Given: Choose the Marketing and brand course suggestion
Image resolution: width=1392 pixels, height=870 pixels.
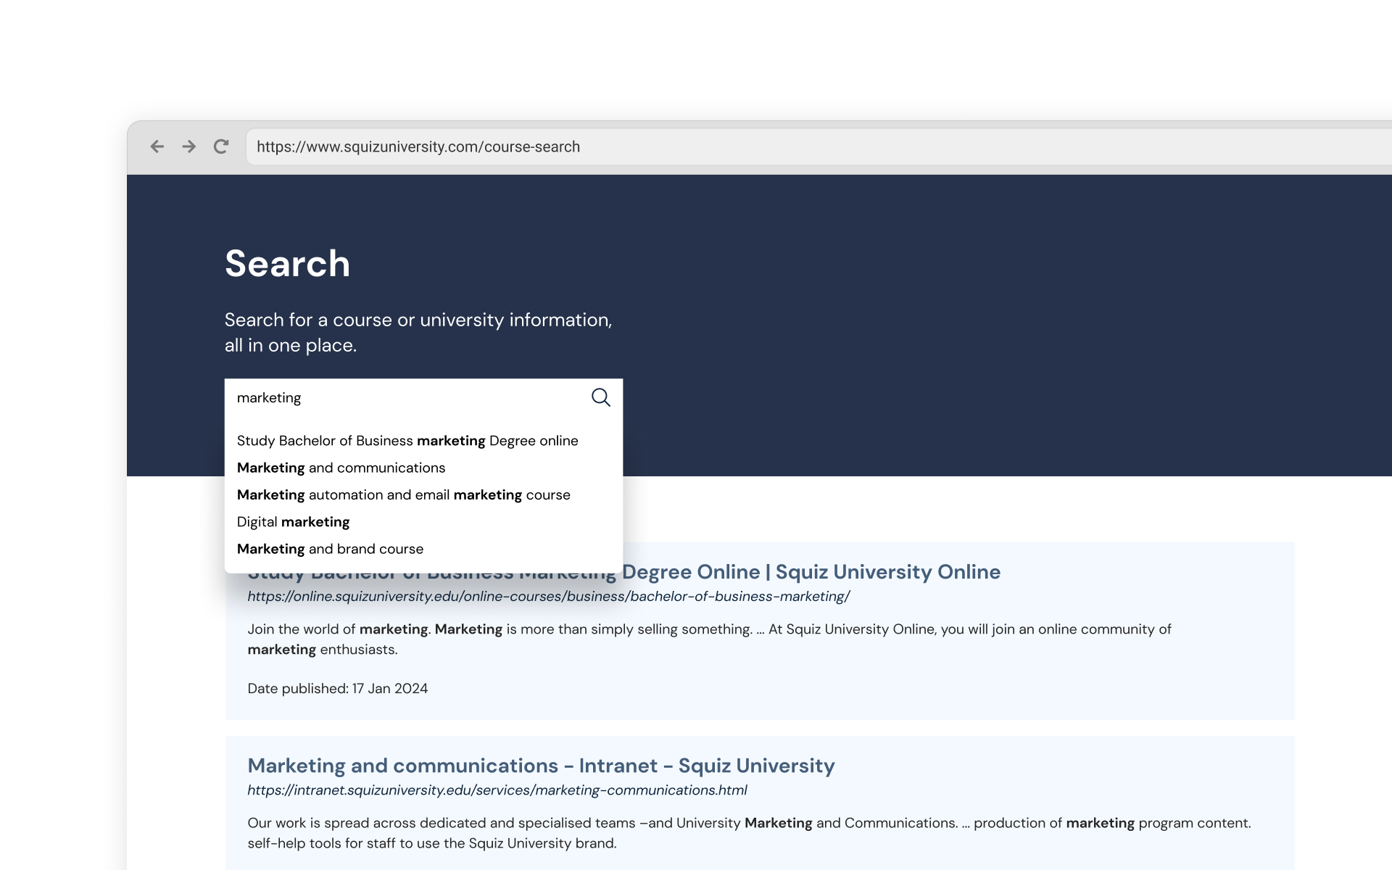Looking at the screenshot, I should [330, 549].
